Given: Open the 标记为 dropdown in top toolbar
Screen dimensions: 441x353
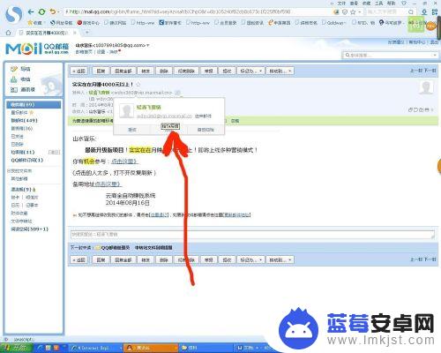Looking at the screenshot, I should pos(250,71).
